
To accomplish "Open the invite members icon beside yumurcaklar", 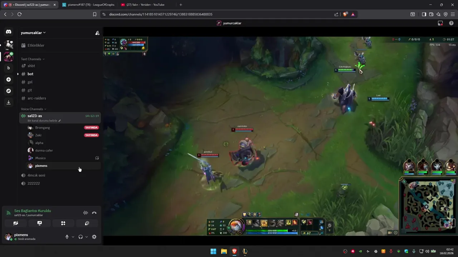I will pyautogui.click(x=97, y=33).
